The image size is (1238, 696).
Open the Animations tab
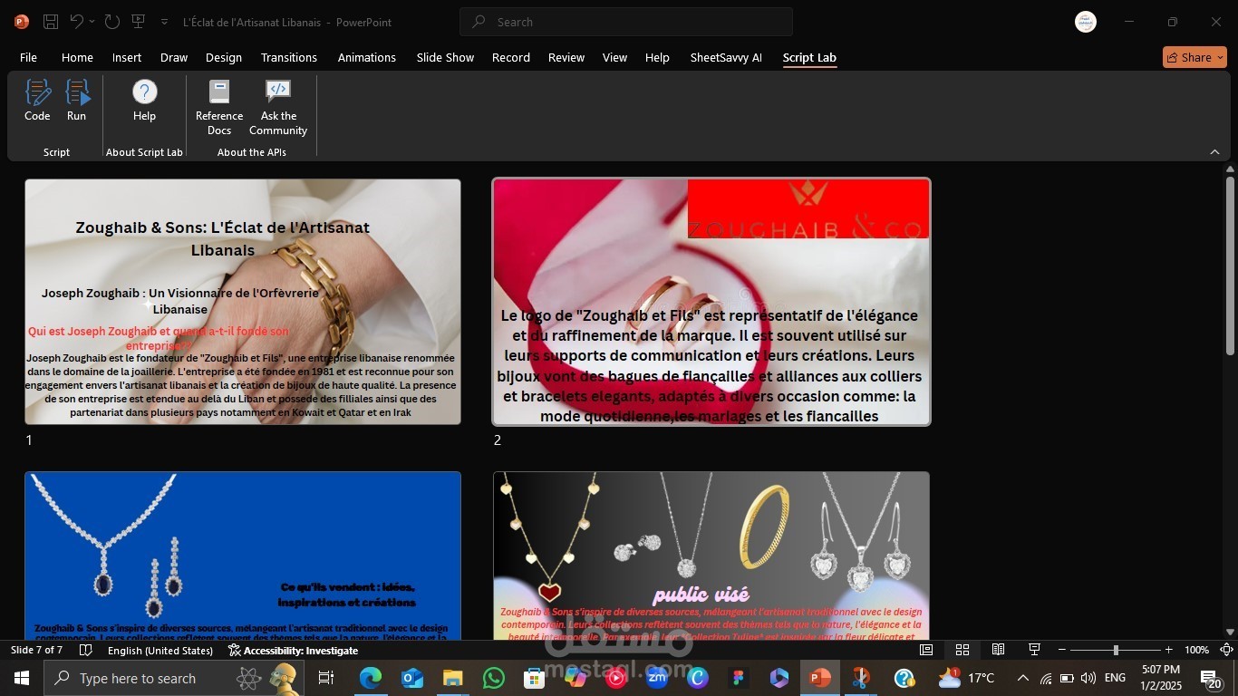point(367,57)
